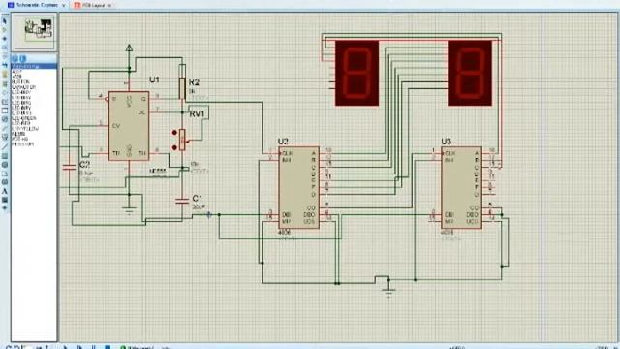Viewport: 620px width, 349px height.
Task: Click the ground terminal near U3
Action: point(388,293)
